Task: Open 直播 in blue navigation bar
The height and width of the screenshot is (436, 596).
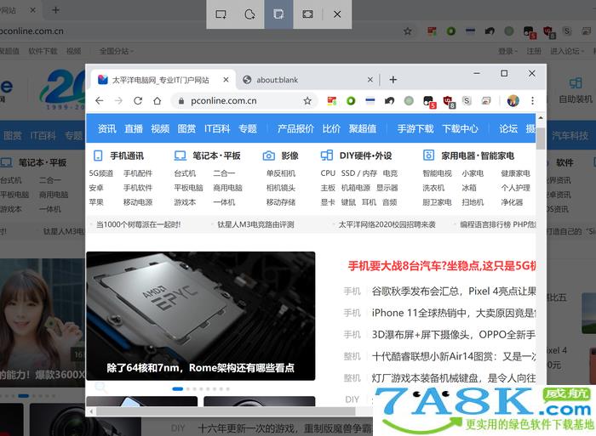Action: click(x=134, y=128)
